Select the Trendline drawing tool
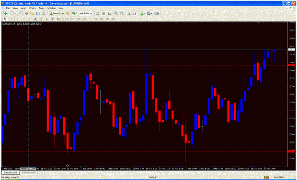Image resolution: width=297 pixels, height=180 pixels. pos(29,19)
